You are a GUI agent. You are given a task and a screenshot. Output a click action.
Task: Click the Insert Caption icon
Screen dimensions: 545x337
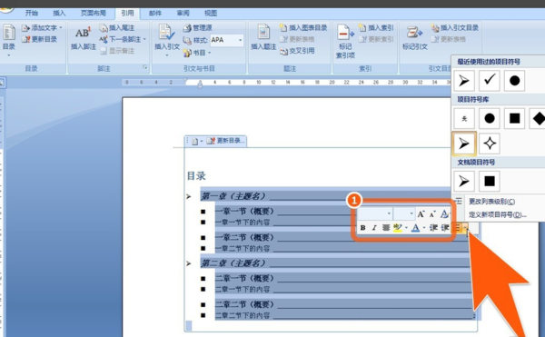[x=263, y=33]
